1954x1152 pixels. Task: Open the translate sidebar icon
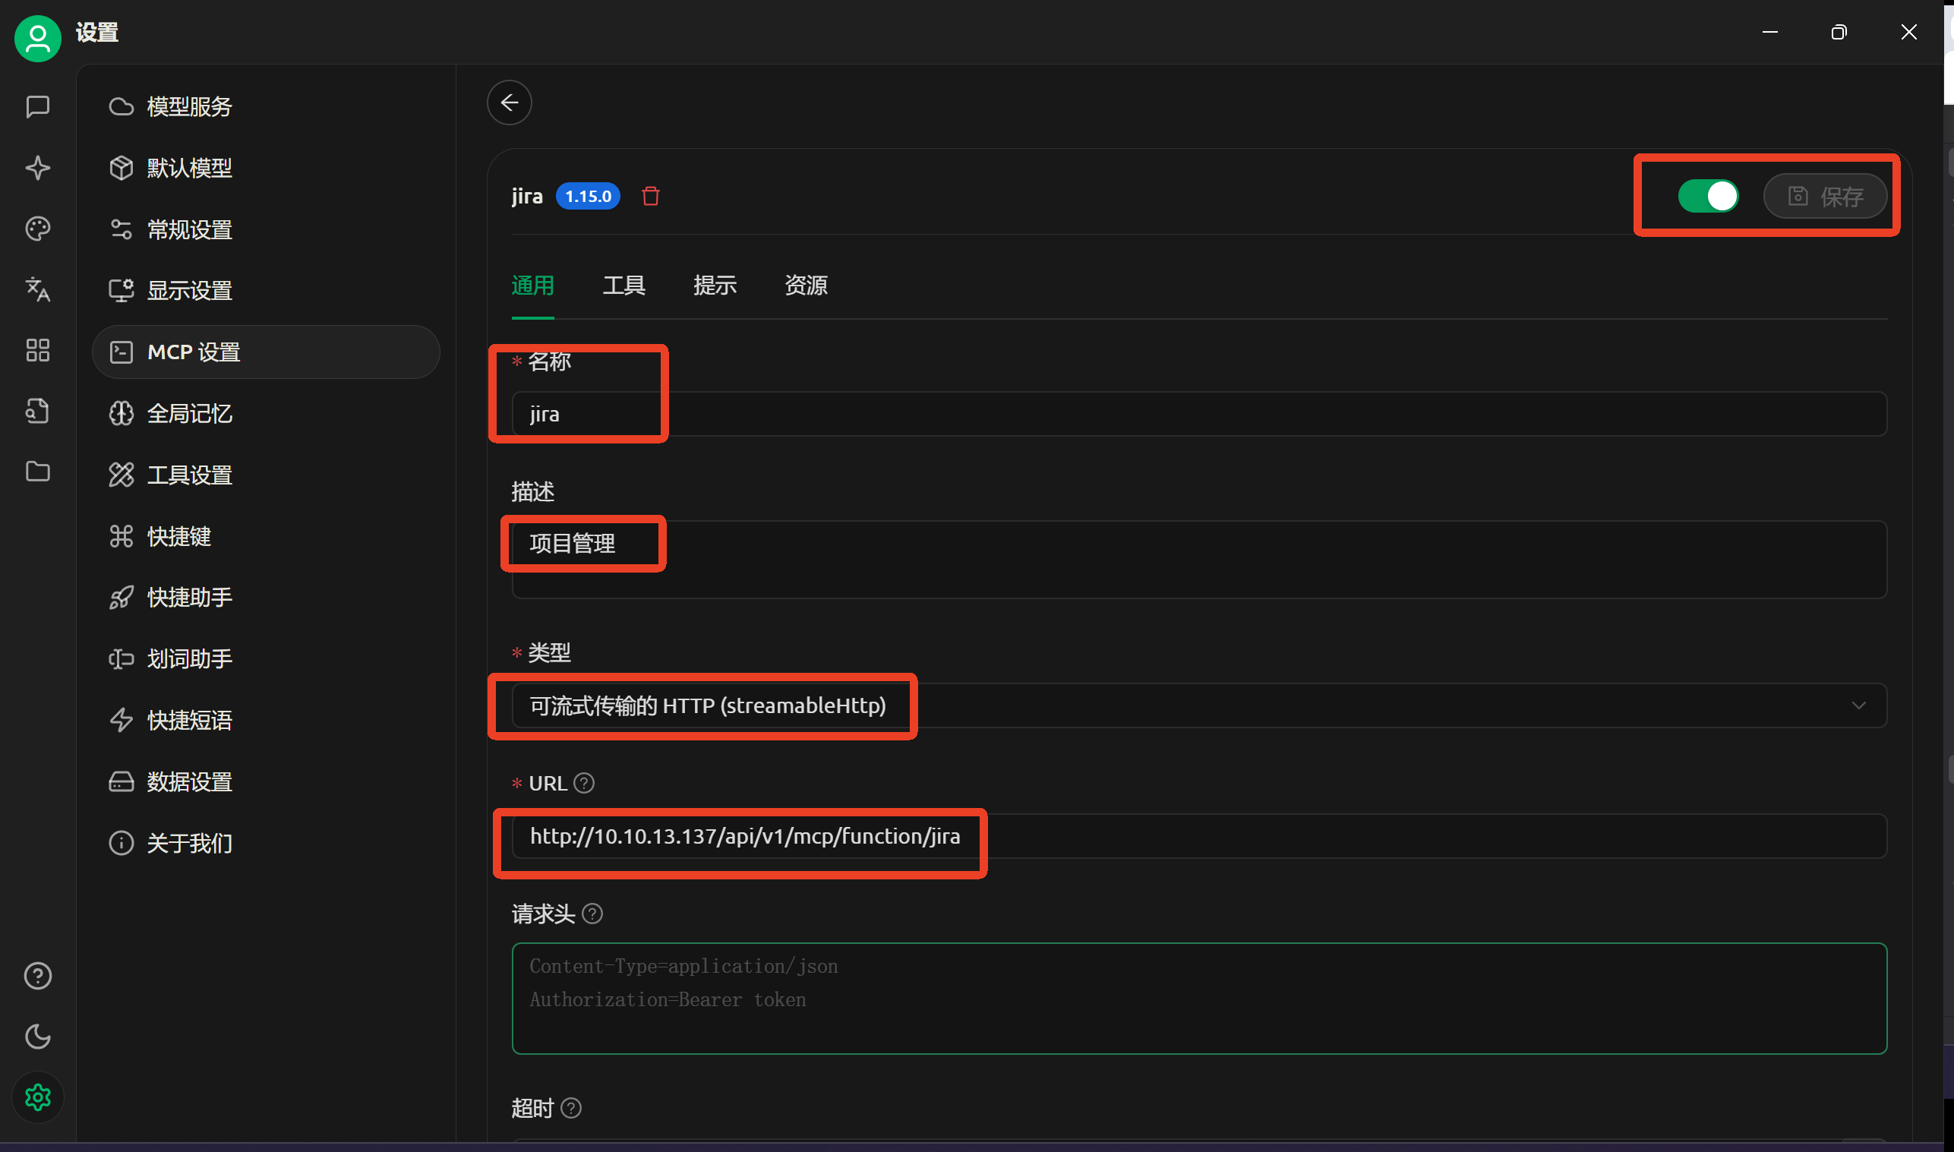click(37, 289)
